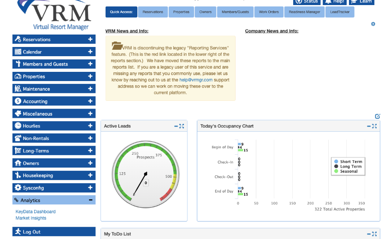The width and height of the screenshot is (384, 239).
Task: Click the Accounting dollar icon in sidebar
Action: tap(18, 101)
